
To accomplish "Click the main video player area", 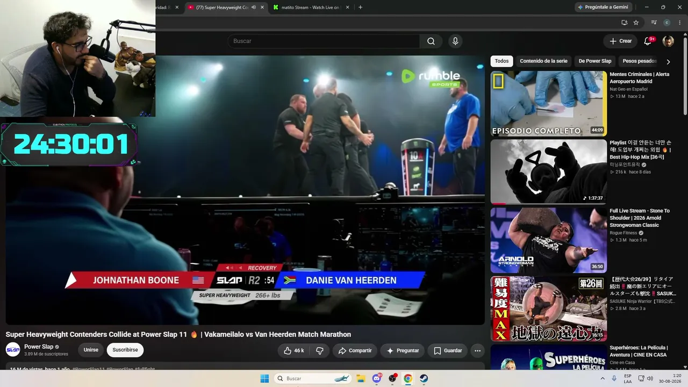I will pos(245,190).
